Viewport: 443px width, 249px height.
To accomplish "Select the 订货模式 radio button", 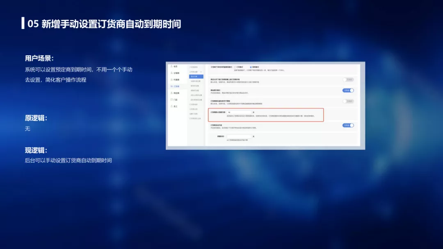I will pos(235,67).
